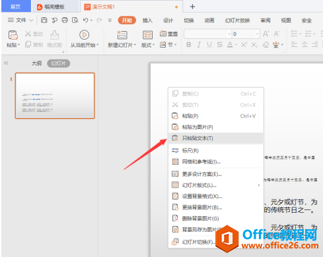Choose 粘贴为图片(P) from context menu
323x257 pixels.
[x=216, y=127]
